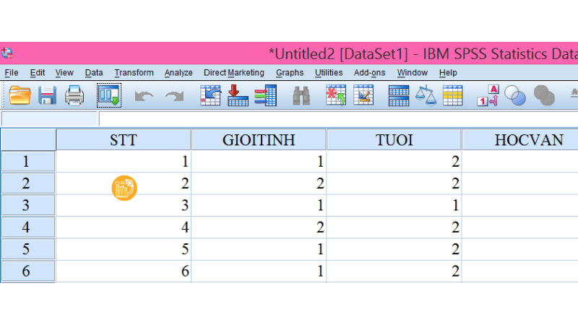Open the Add-ons menu
The width and height of the screenshot is (578, 325).
tap(369, 73)
